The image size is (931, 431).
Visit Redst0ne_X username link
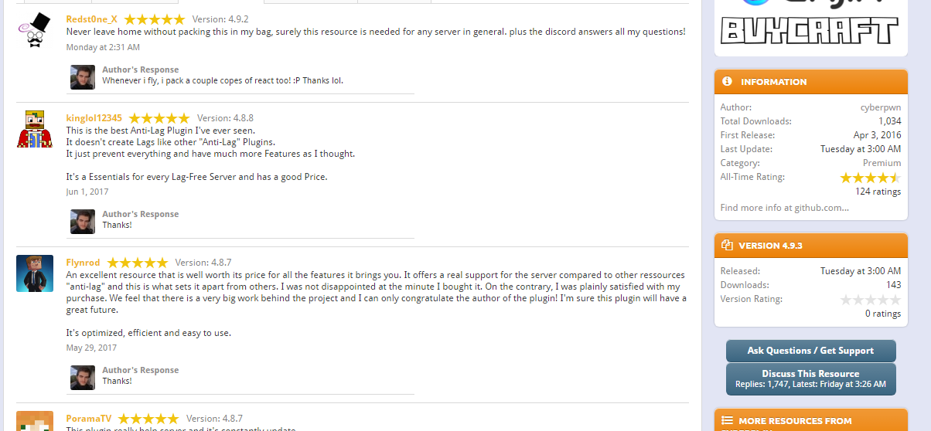91,19
